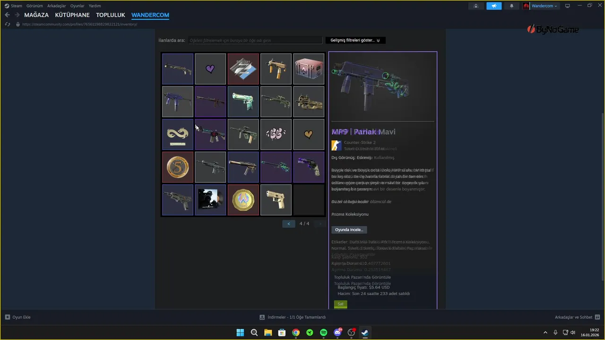Select the infinity dragon sticker

click(178, 135)
